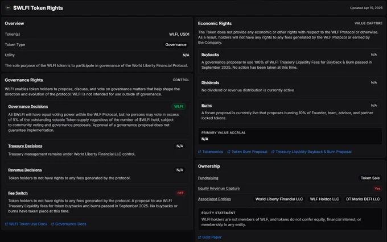Screen dimensions: 387x242
Task: Click the red OFF badge on Fee Switch
Action: click(180, 193)
